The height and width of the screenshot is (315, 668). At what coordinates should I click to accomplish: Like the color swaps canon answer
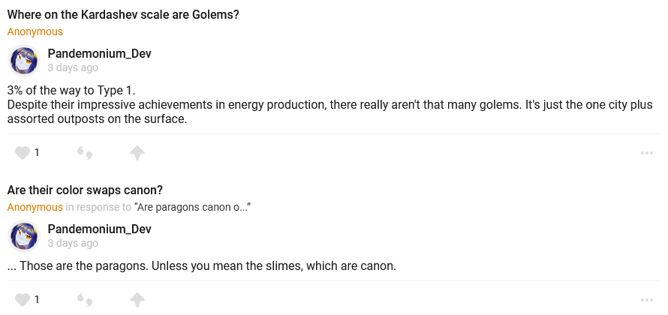click(x=23, y=300)
